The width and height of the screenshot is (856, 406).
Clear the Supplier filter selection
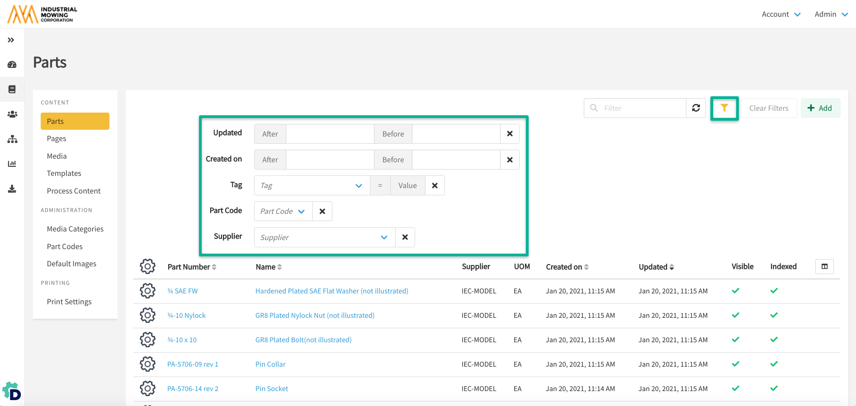click(405, 237)
